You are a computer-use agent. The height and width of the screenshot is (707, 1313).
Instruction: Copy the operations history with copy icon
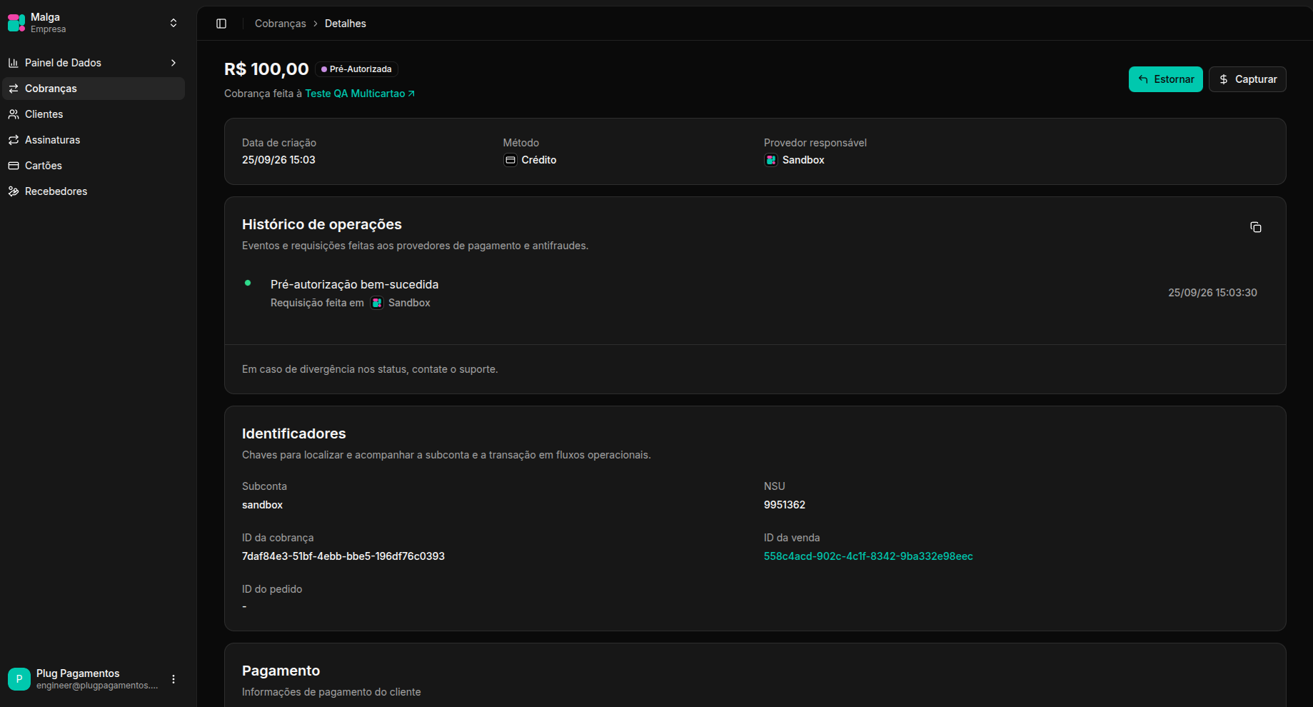click(1256, 227)
